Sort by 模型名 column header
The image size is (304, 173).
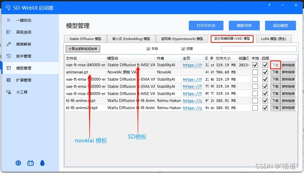[131, 58]
